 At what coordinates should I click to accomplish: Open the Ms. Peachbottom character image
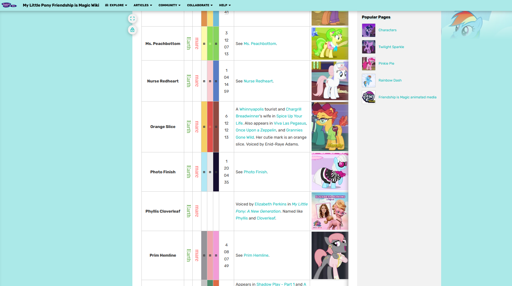tap(330, 43)
